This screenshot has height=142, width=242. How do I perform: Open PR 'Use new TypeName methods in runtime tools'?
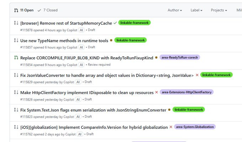tap(64, 40)
